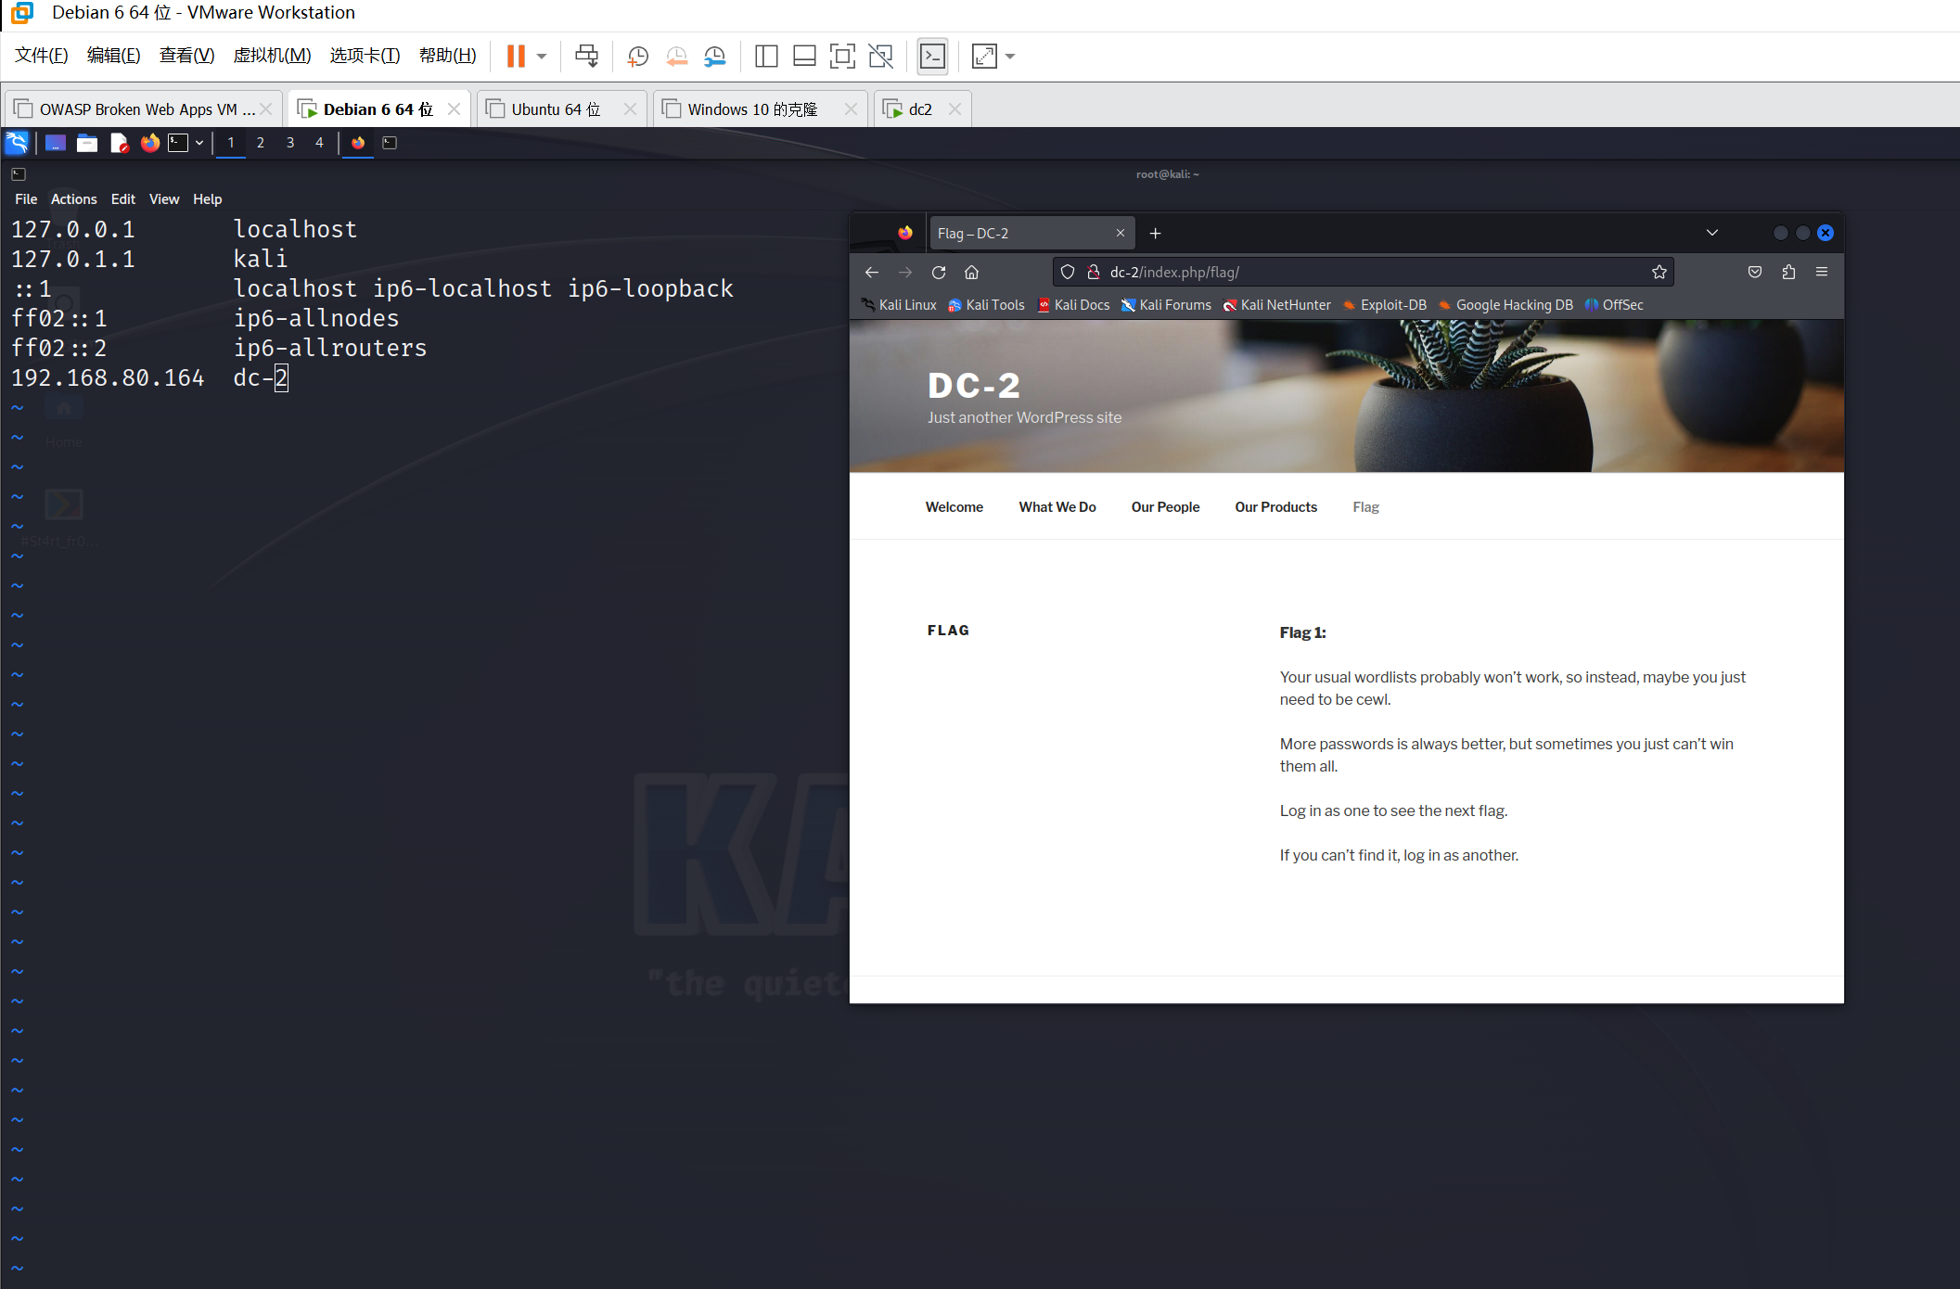Open terminal File menu

[26, 199]
